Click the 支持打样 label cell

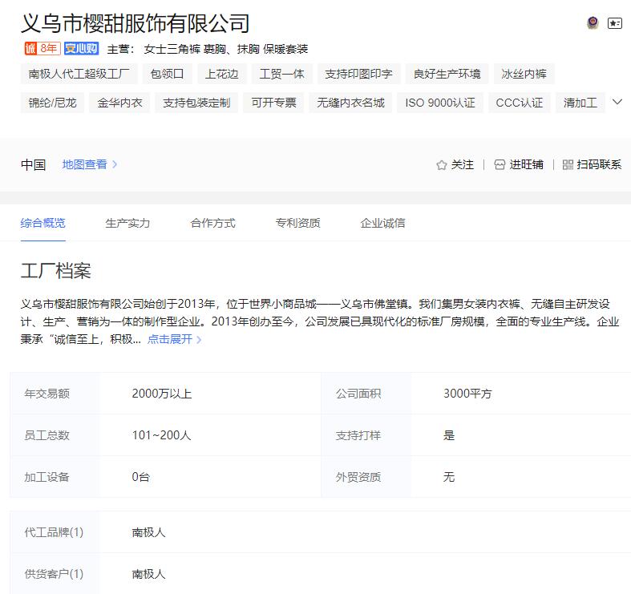click(366, 435)
